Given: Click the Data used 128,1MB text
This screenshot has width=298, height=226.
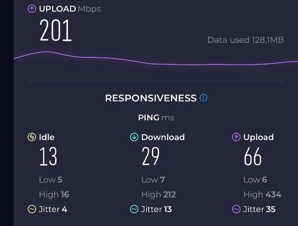Looking at the screenshot, I should point(246,40).
